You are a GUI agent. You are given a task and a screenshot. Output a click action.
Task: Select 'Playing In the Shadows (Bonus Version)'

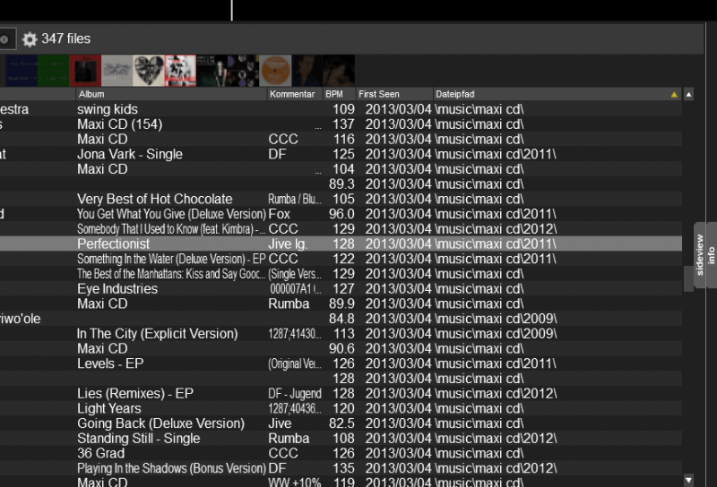point(341,468)
